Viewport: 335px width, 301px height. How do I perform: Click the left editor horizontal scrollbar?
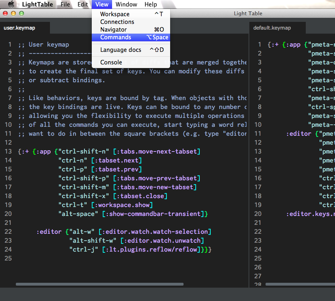(99, 284)
